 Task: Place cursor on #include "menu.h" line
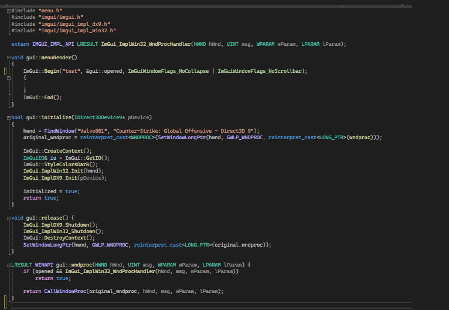(x=35, y=11)
